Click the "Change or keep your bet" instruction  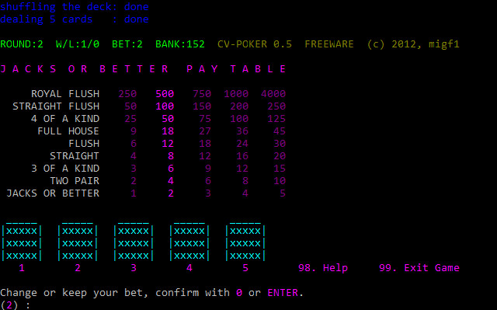[x=75, y=293]
